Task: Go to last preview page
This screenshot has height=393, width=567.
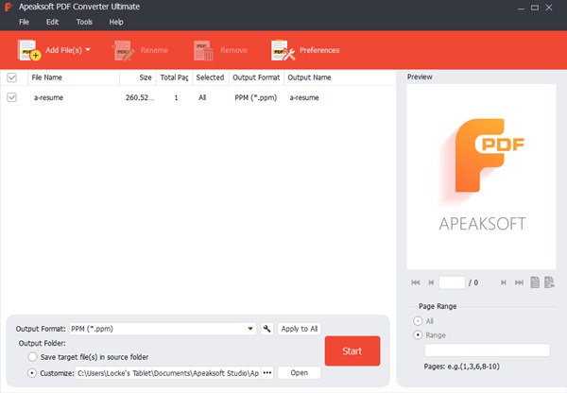Action: click(519, 282)
